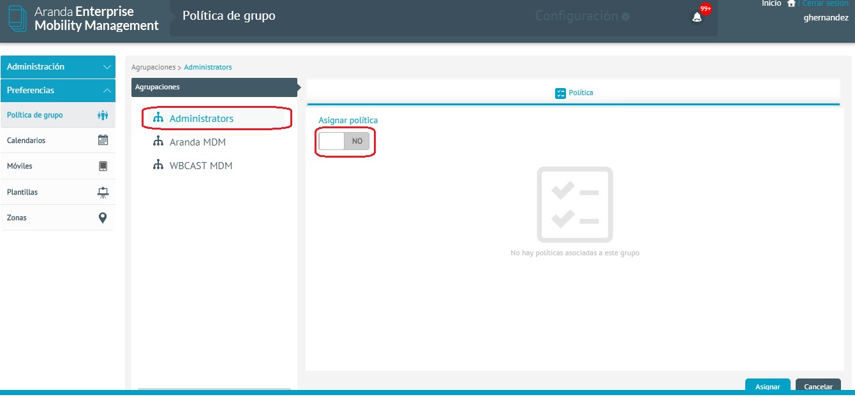Click the Asignar política label

pos(348,120)
